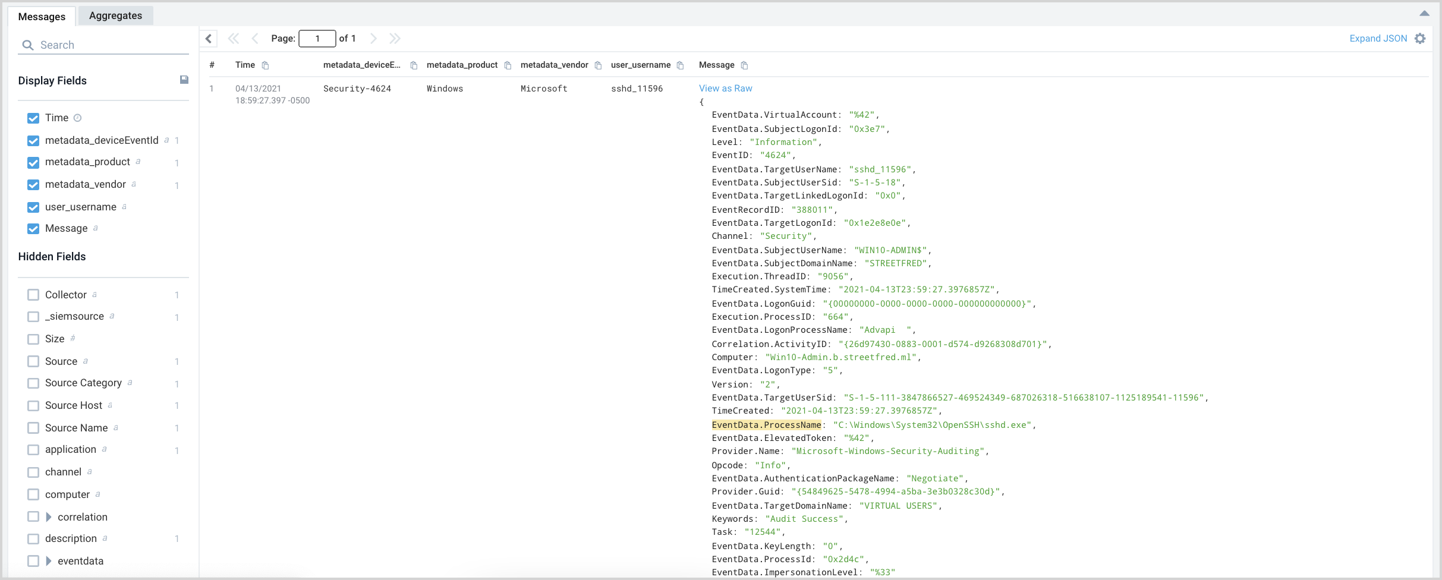Expand the correlation field tree
1442x580 pixels.
click(x=49, y=517)
